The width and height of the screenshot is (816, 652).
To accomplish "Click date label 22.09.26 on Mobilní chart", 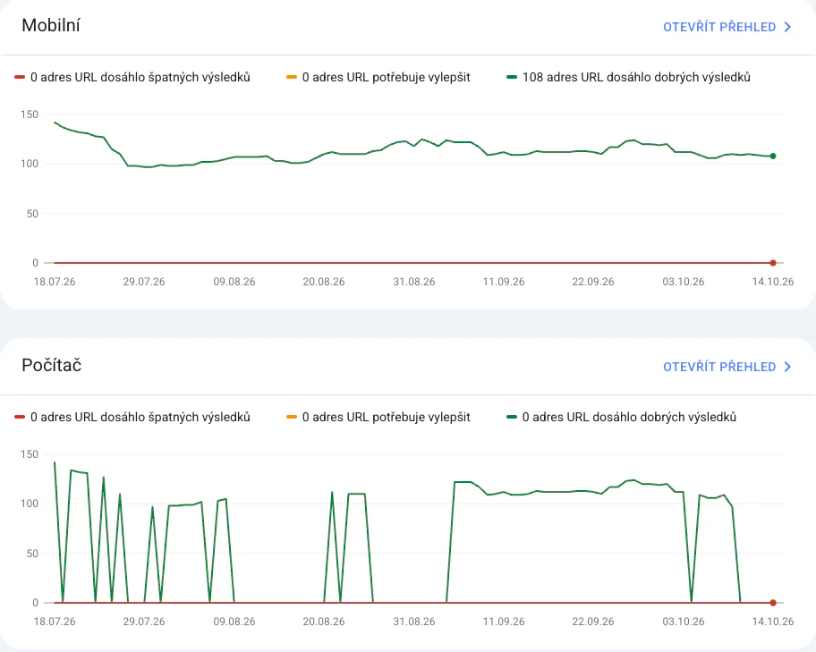I will pos(593,282).
